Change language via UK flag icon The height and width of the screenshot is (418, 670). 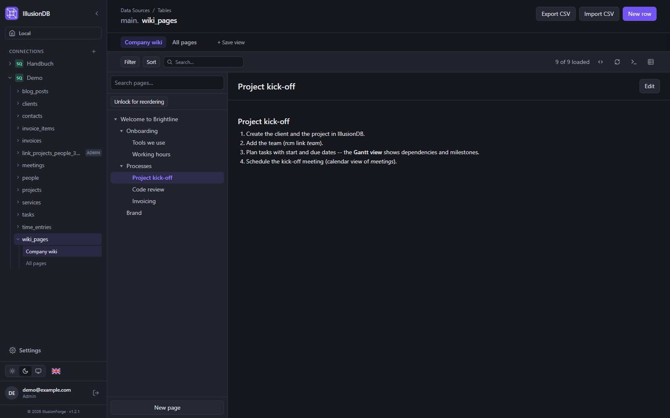56,371
